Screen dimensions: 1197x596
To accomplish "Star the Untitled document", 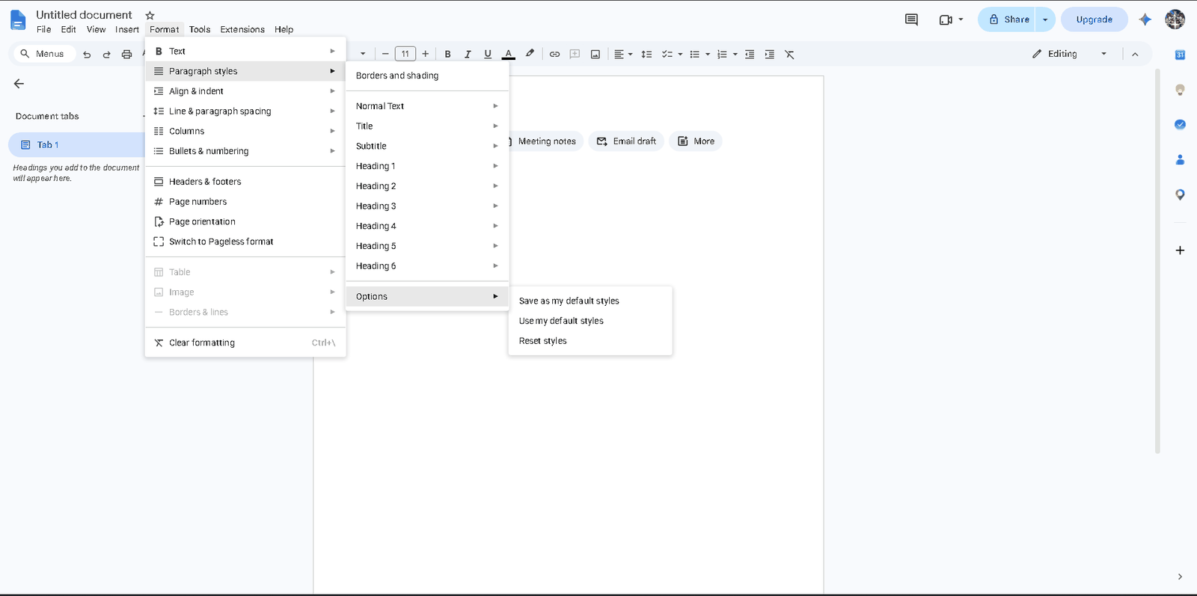I will (x=150, y=15).
